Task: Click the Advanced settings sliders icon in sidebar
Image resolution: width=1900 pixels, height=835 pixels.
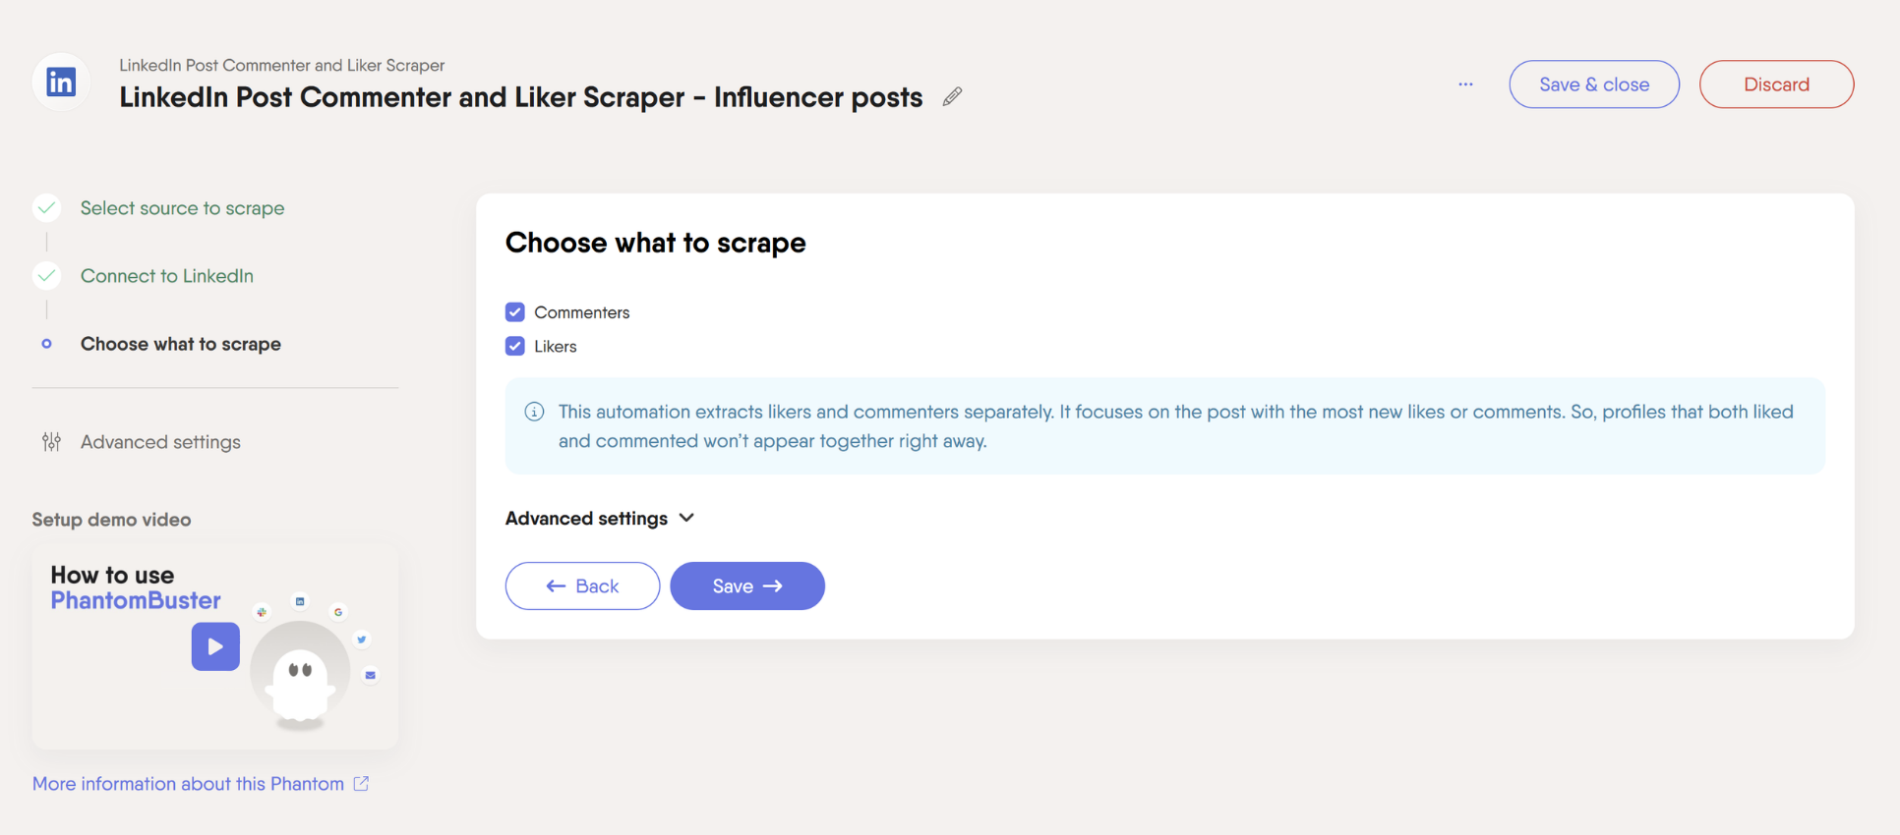Action: click(51, 442)
